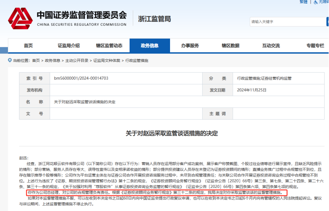
Task: Click the 主题词 label cell
Action: [218, 113]
